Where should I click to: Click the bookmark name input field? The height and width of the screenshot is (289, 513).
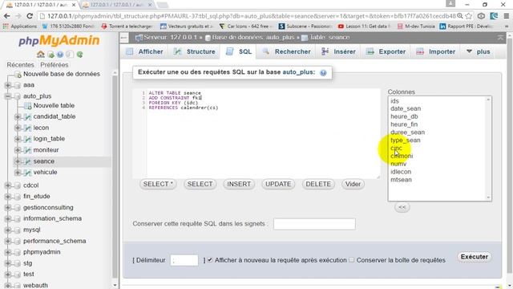pyautogui.click(x=314, y=224)
